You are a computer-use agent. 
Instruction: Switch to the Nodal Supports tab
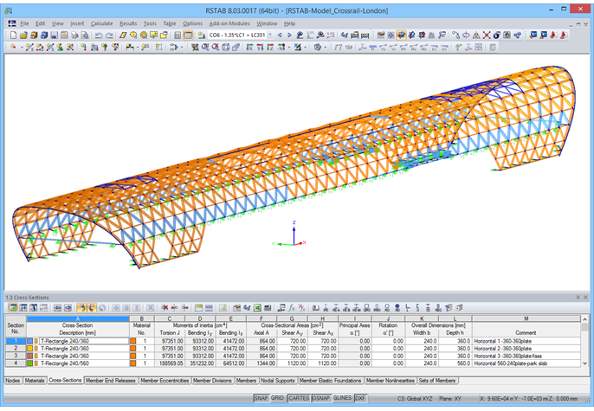[x=278, y=381]
